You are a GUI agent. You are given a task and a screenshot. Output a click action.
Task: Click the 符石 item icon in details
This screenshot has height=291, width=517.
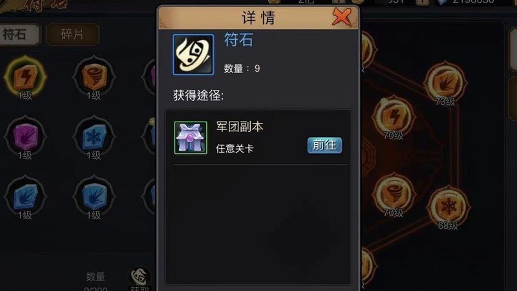click(193, 54)
